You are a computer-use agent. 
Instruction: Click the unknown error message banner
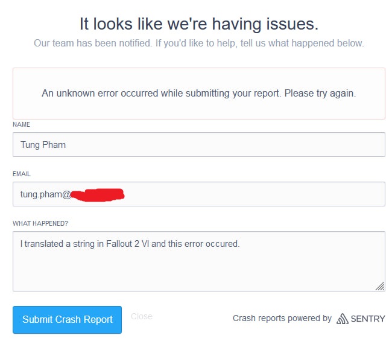199,94
